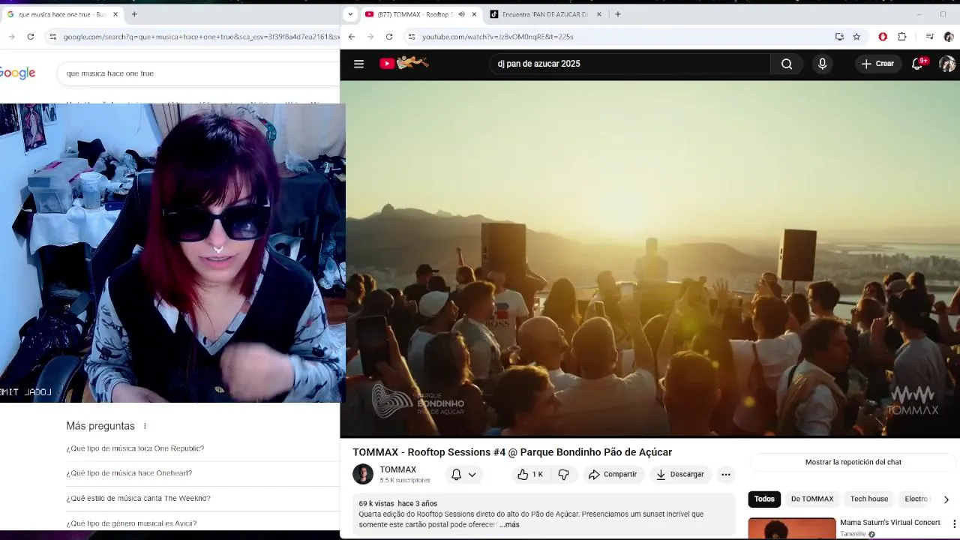
Task: Click the Google search box
Action: pos(199,73)
